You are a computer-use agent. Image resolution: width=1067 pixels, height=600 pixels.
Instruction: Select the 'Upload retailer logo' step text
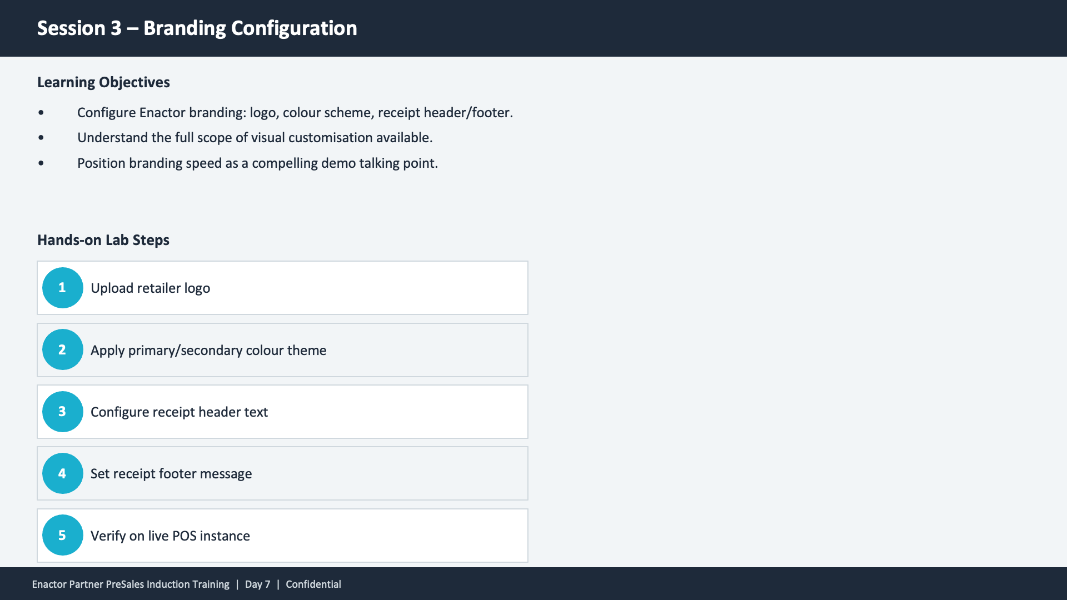(150, 288)
